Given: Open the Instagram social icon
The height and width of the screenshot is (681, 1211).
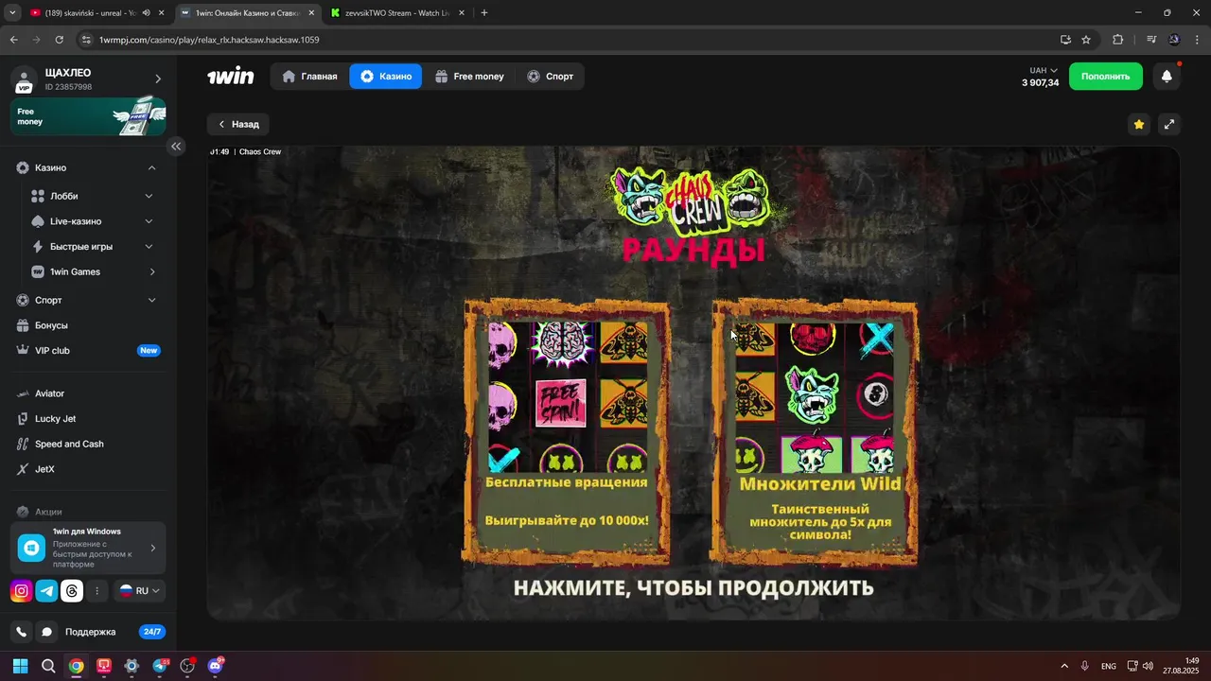Looking at the screenshot, I should (x=22, y=591).
